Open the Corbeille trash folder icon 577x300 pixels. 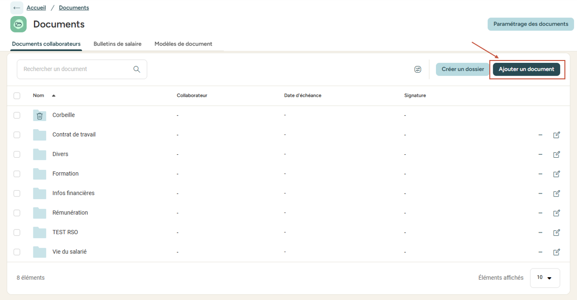click(x=40, y=115)
